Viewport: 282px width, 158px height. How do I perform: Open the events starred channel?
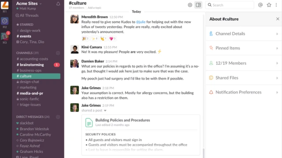[24, 36]
